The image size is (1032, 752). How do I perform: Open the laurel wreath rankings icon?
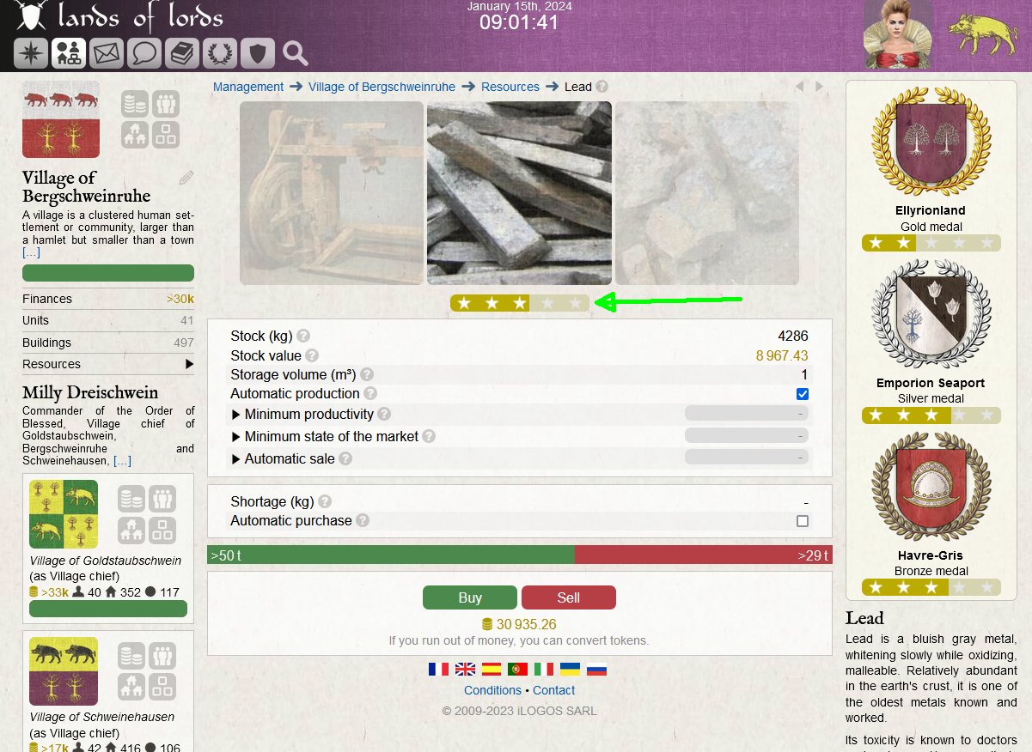tap(220, 53)
